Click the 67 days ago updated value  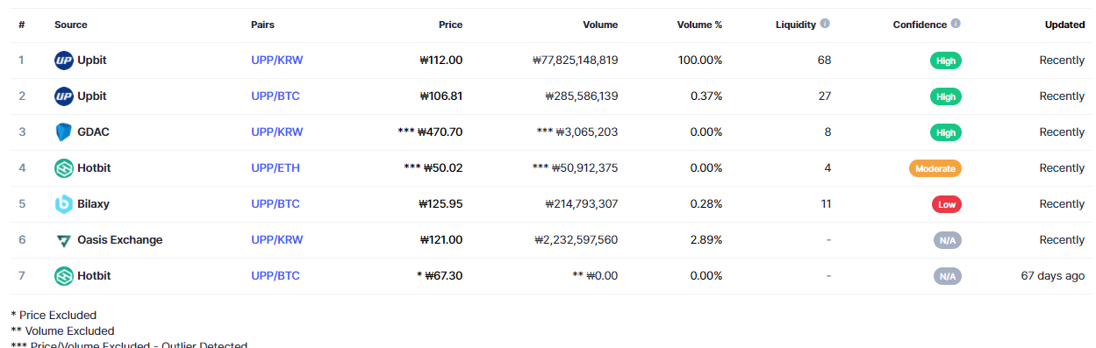tap(1053, 276)
